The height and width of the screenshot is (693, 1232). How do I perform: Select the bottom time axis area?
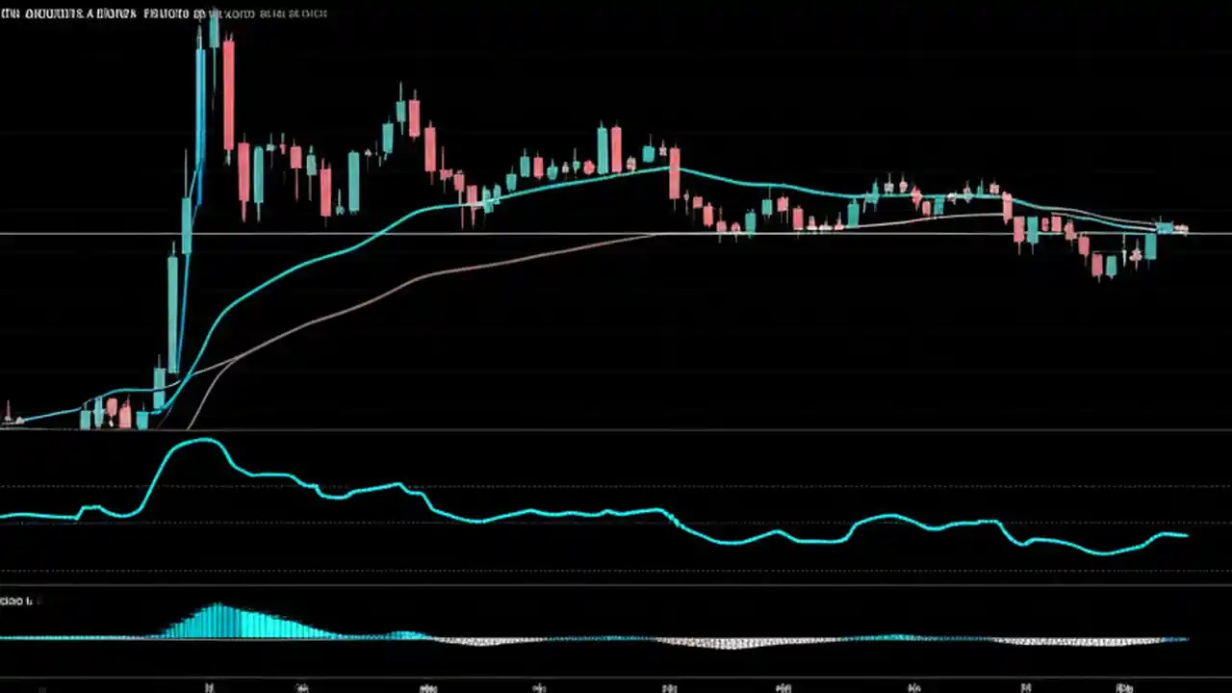click(616, 685)
